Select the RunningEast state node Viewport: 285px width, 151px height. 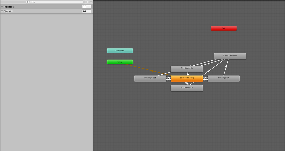tap(224, 79)
